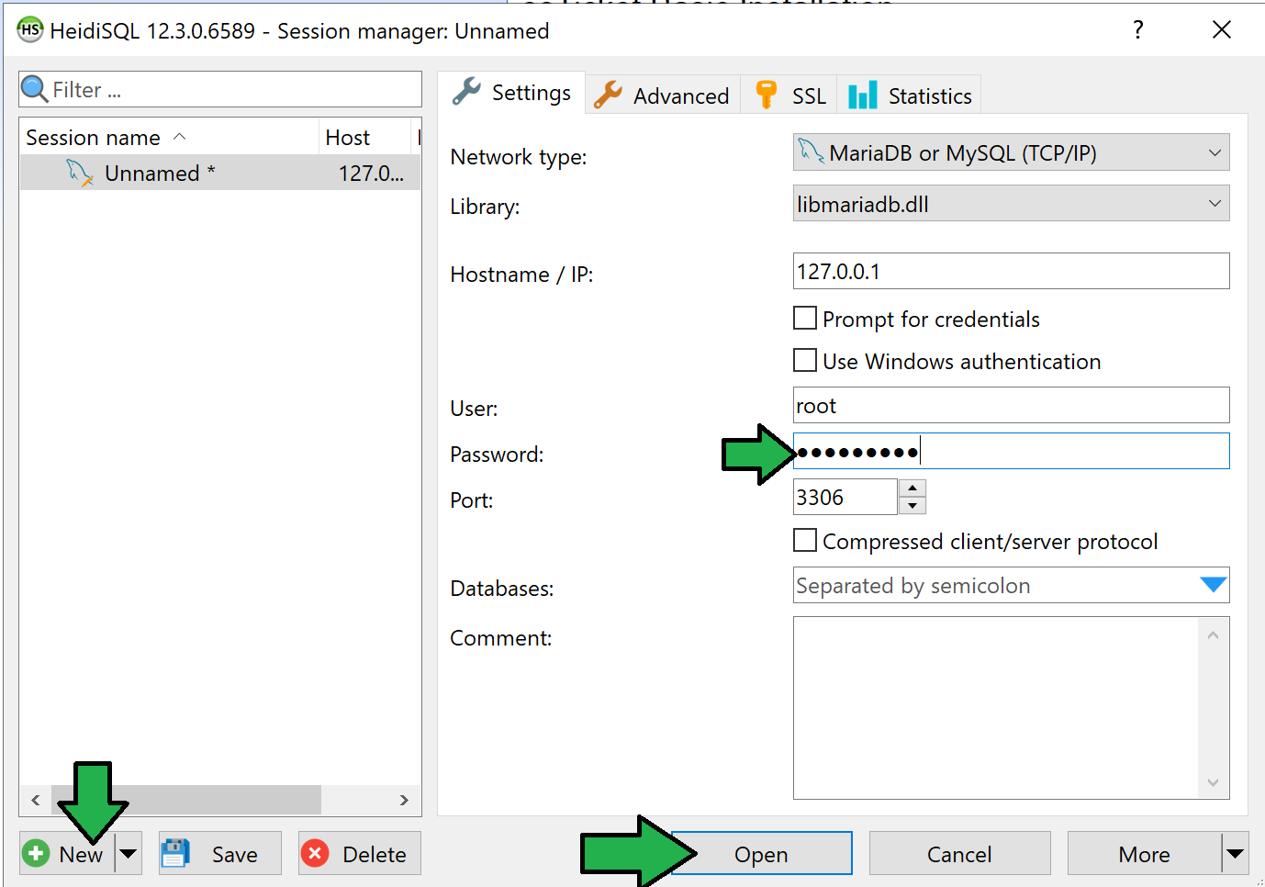
Task: Click the New session button
Action: (x=68, y=854)
